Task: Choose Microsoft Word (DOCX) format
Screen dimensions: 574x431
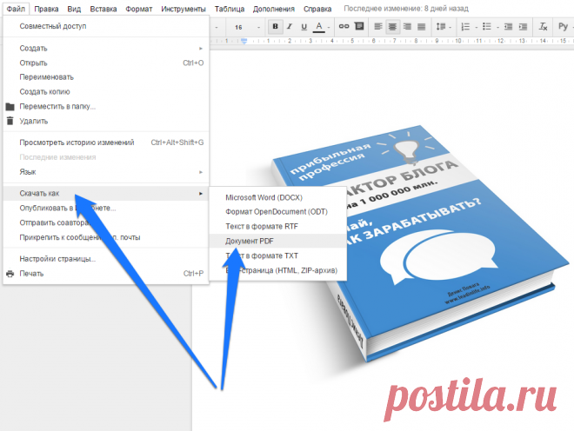Action: click(263, 196)
